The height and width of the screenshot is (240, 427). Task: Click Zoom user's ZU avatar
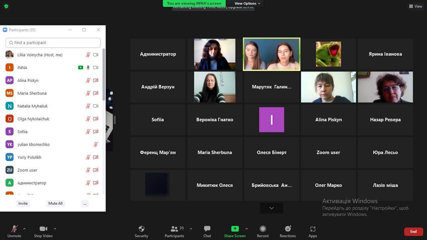9,170
